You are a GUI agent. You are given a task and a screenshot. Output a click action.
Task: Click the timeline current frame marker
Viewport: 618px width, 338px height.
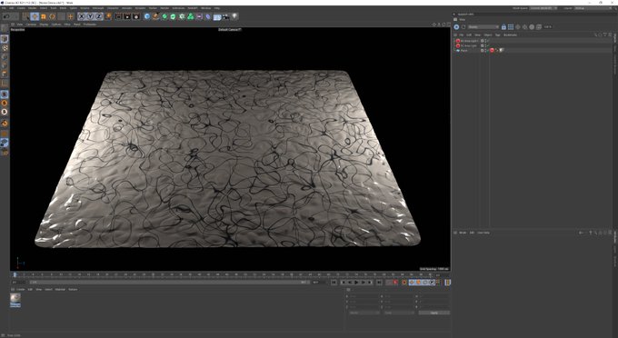[x=15, y=274]
